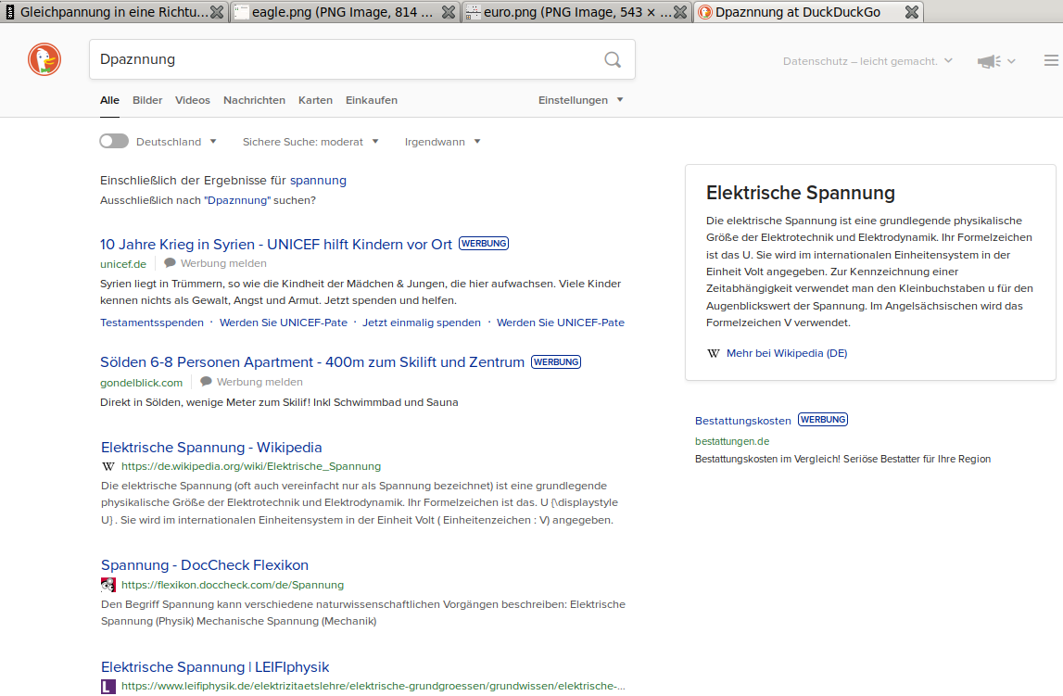This screenshot has height=696, width=1063.
Task: Click the de.wikipedia.org Elektrische_Spannung URL
Action: [251, 466]
